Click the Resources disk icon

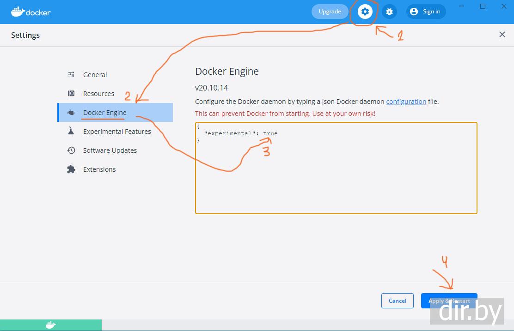[71, 93]
